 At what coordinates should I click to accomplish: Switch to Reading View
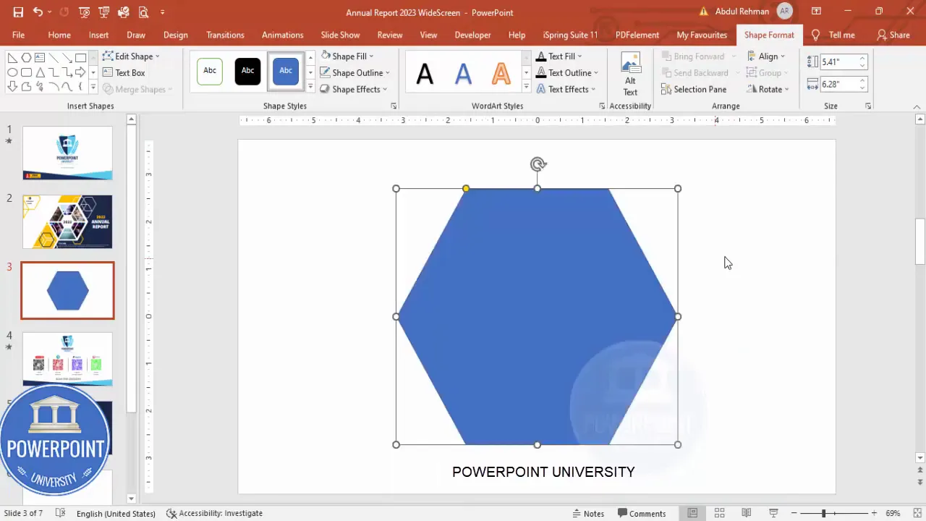point(746,513)
